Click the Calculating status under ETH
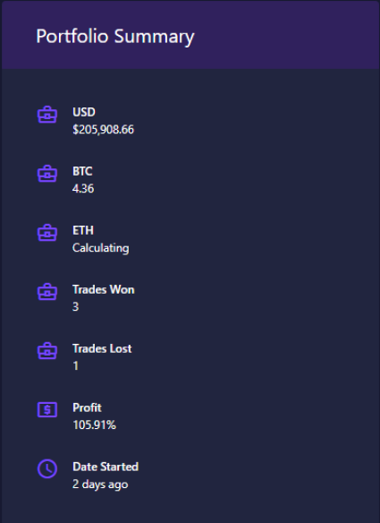The width and height of the screenshot is (380, 523). (101, 248)
